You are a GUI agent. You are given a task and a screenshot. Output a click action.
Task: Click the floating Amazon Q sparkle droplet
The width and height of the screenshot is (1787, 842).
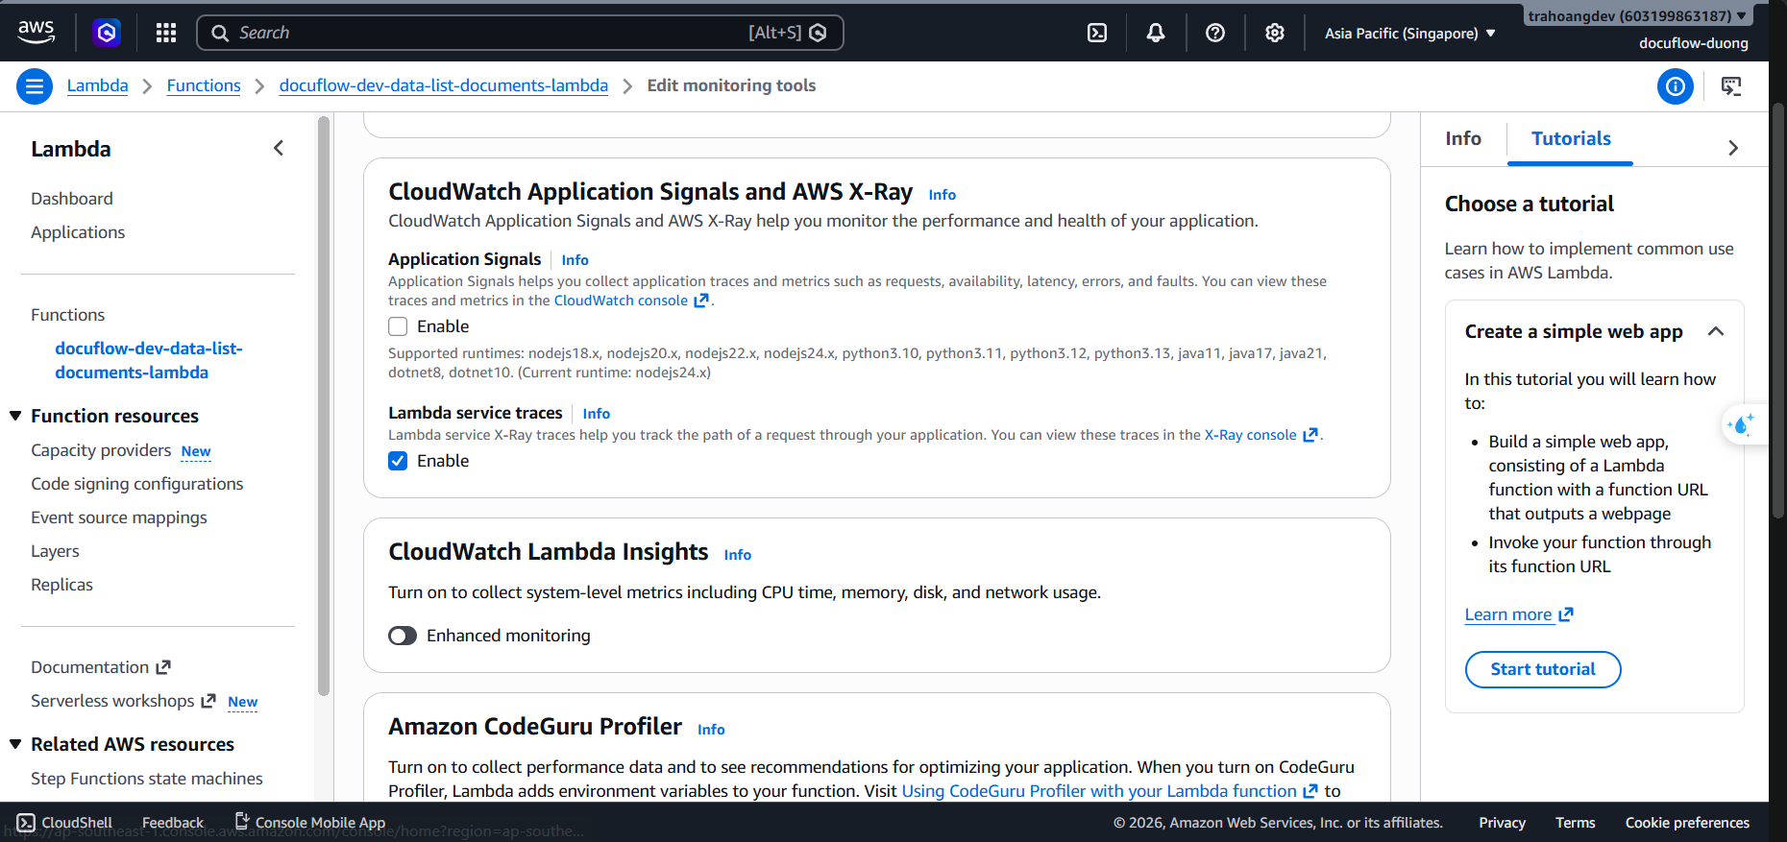coord(1741,423)
